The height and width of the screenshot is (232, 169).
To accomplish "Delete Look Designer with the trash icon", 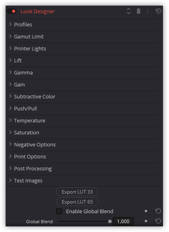I will point(139,11).
